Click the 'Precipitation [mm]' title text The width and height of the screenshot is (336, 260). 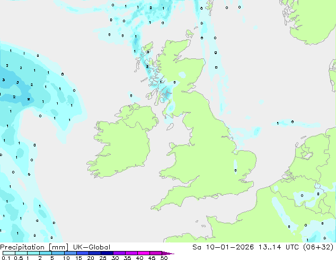[34, 247]
